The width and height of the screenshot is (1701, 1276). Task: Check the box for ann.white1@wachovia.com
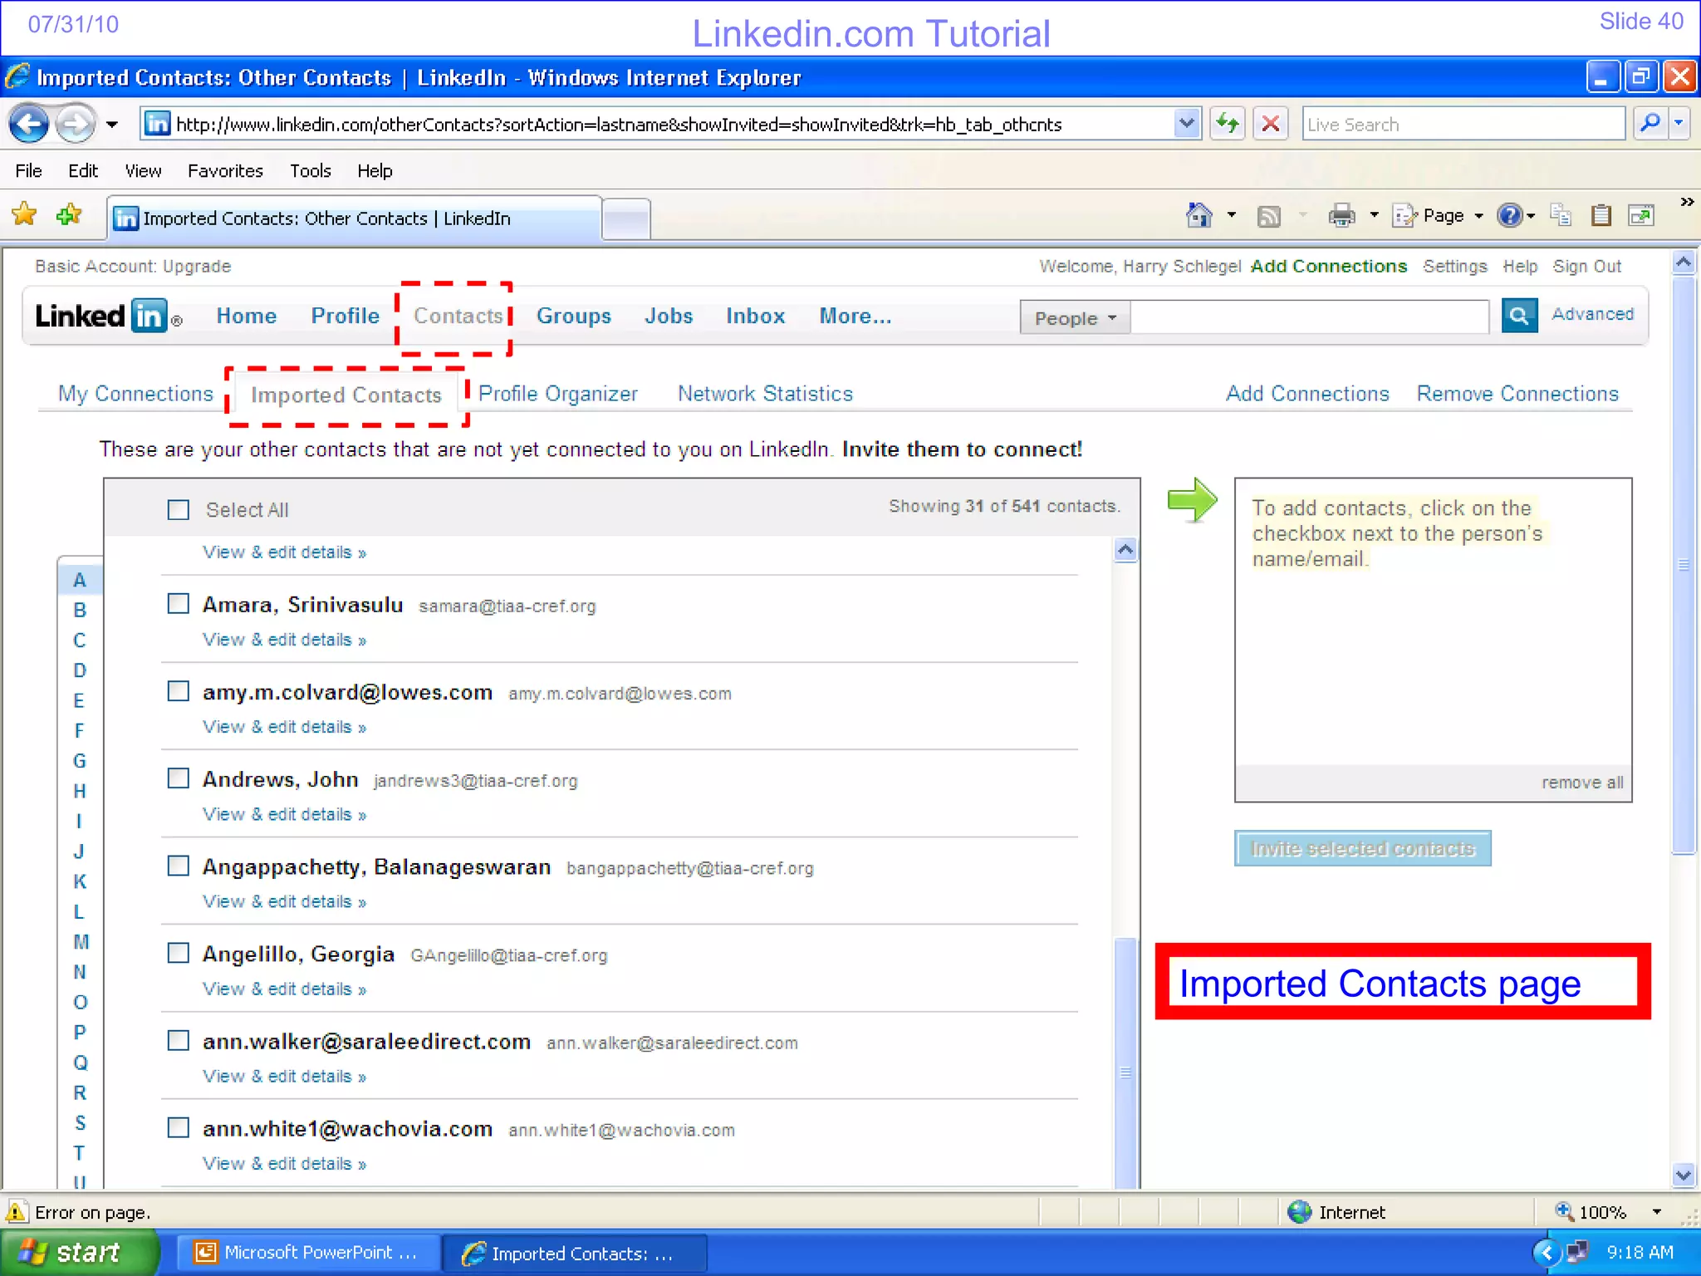point(179,1127)
